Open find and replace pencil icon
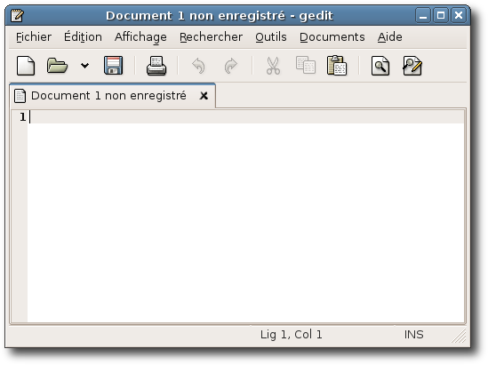This screenshot has height=365, width=488. coord(412,66)
